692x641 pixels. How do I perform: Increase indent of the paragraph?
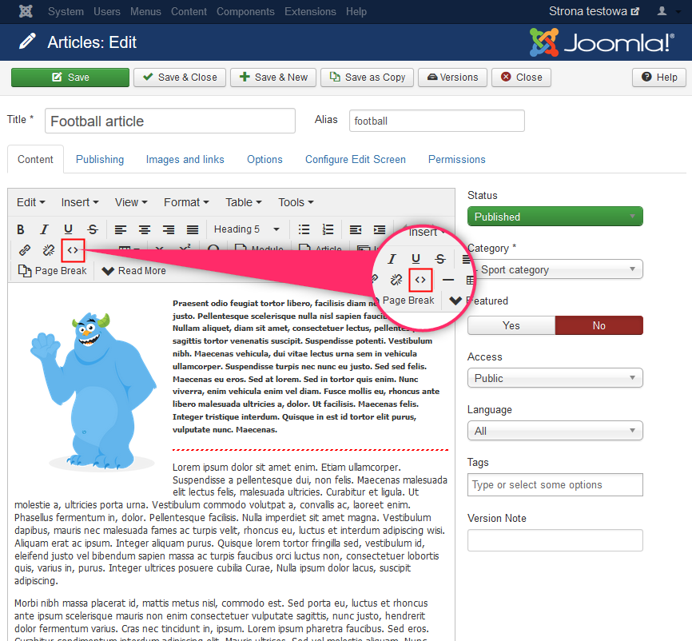pyautogui.click(x=380, y=229)
